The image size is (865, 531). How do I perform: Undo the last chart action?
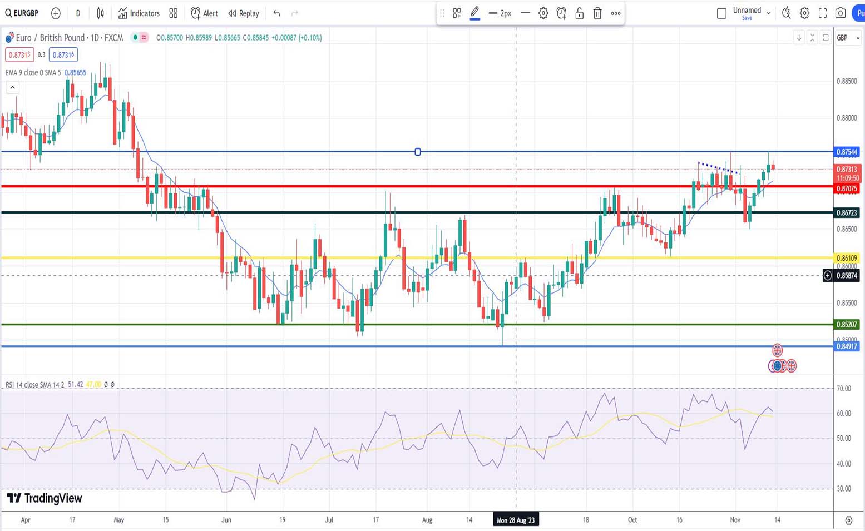click(276, 13)
